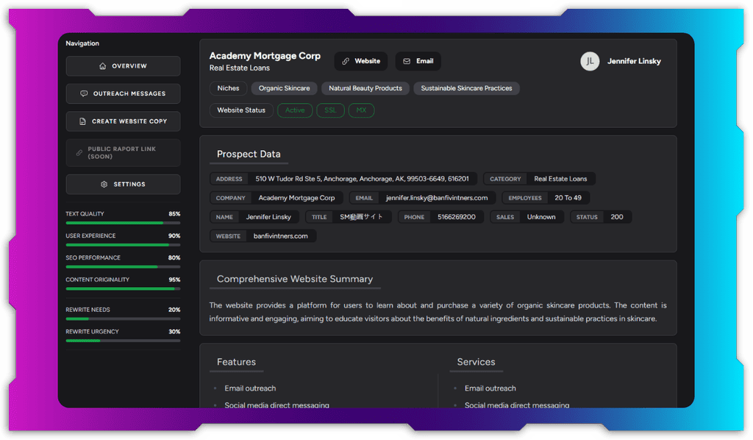The width and height of the screenshot is (753, 440).
Task: Click the Title field value
Action: pyautogui.click(x=361, y=217)
